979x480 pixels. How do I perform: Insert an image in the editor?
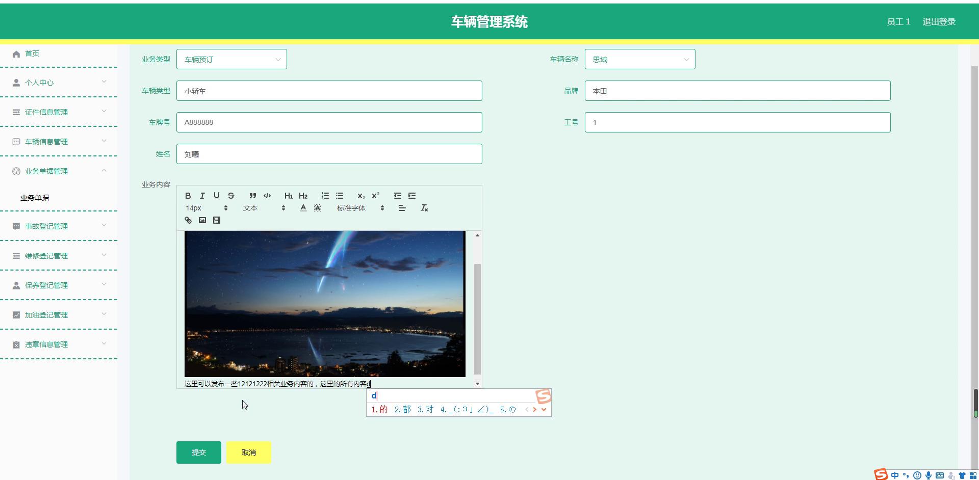pyautogui.click(x=202, y=220)
